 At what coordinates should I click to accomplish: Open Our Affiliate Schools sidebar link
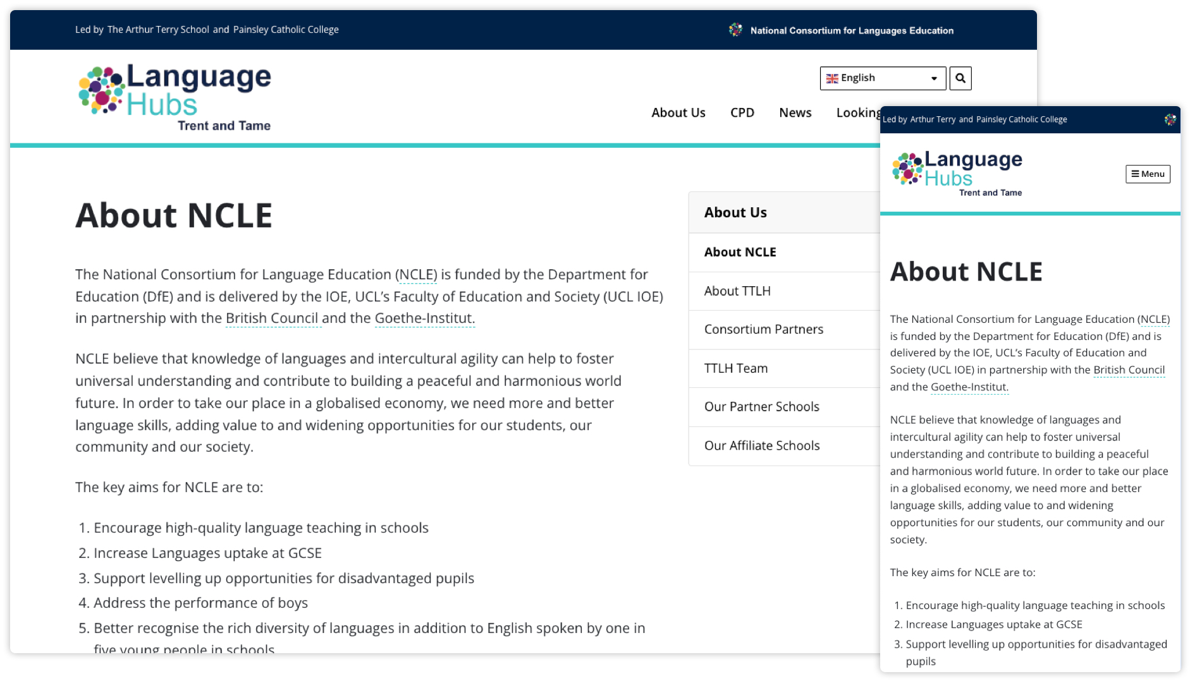coord(784,446)
